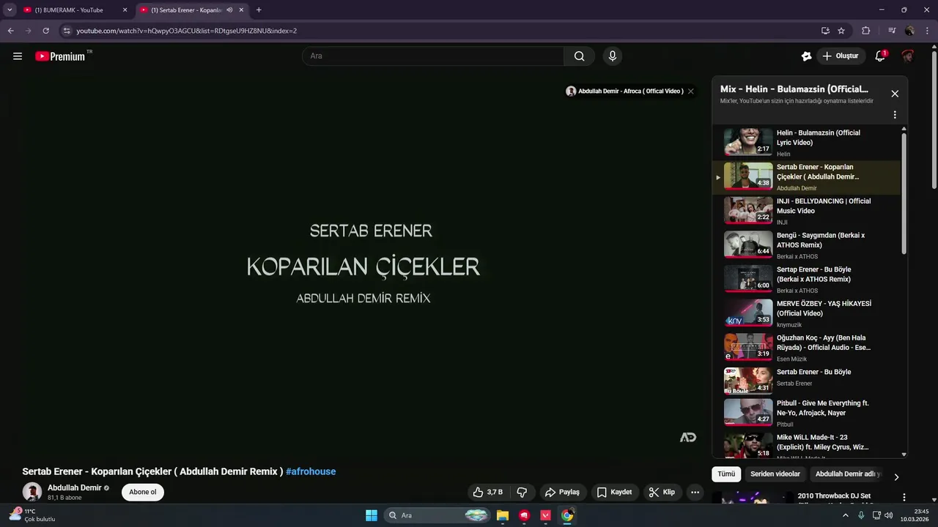Show hidden system tray icons chevron
The width and height of the screenshot is (938, 527).
[846, 515]
